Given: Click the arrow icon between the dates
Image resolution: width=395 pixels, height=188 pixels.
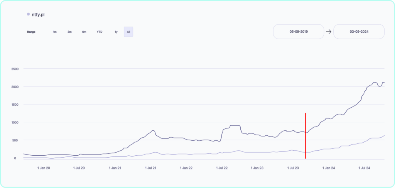Looking at the screenshot, I should click(329, 32).
